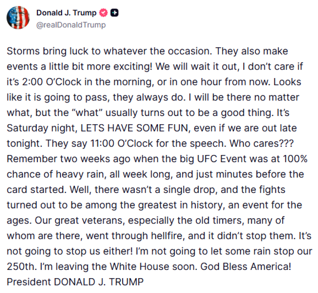Open the @realDonaldTrump handle
This screenshot has height=293, width=318.
click(71, 25)
